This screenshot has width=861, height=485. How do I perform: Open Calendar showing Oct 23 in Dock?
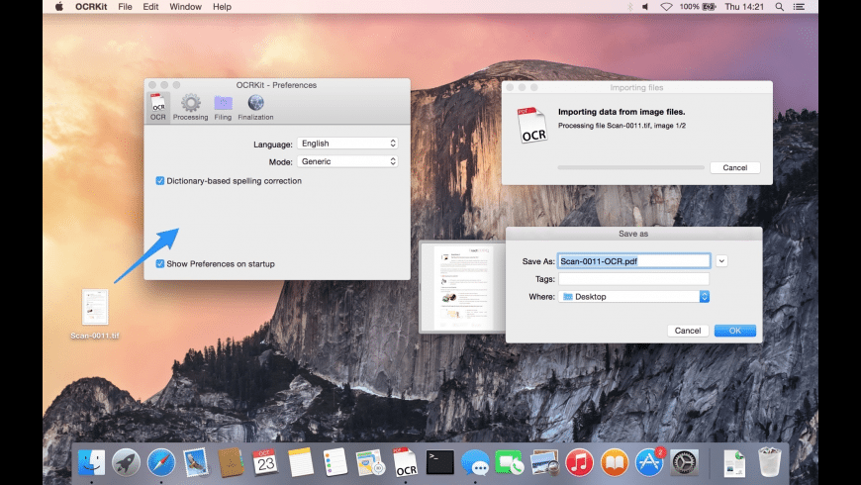coord(266,462)
